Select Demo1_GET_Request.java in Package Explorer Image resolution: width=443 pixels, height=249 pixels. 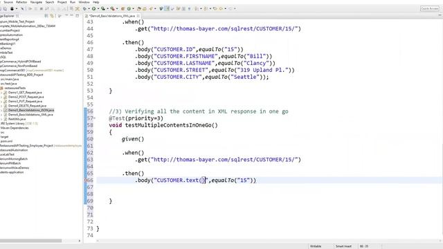pos(25,93)
